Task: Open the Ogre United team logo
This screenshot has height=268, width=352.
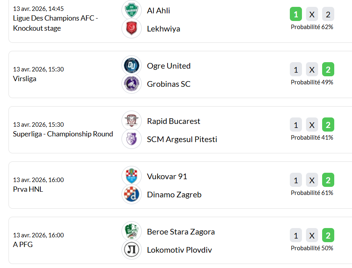Action: pos(132,66)
